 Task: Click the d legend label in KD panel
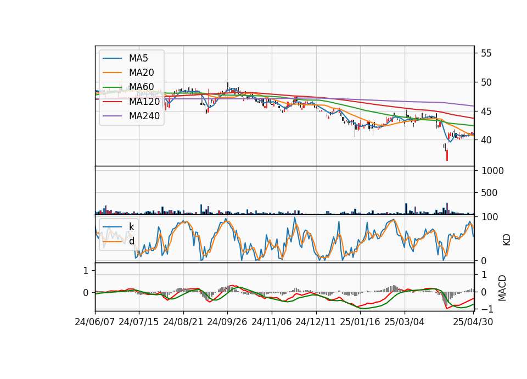click(131, 241)
